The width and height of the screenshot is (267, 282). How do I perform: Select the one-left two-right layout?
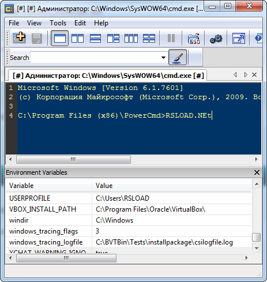pyautogui.click(x=113, y=38)
